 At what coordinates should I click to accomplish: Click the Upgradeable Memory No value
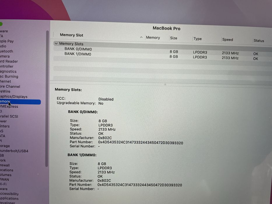pyautogui.click(x=101, y=103)
